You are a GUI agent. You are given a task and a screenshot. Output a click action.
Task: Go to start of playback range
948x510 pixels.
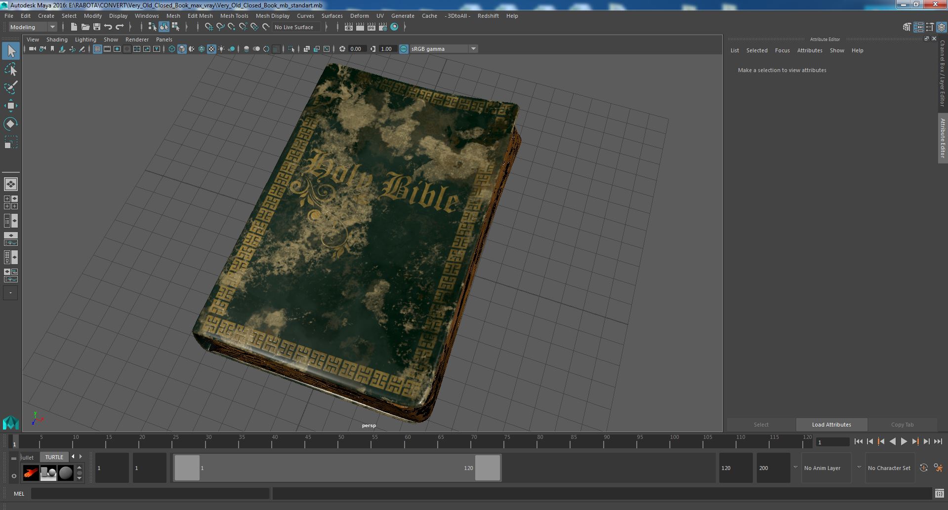[x=858, y=442]
